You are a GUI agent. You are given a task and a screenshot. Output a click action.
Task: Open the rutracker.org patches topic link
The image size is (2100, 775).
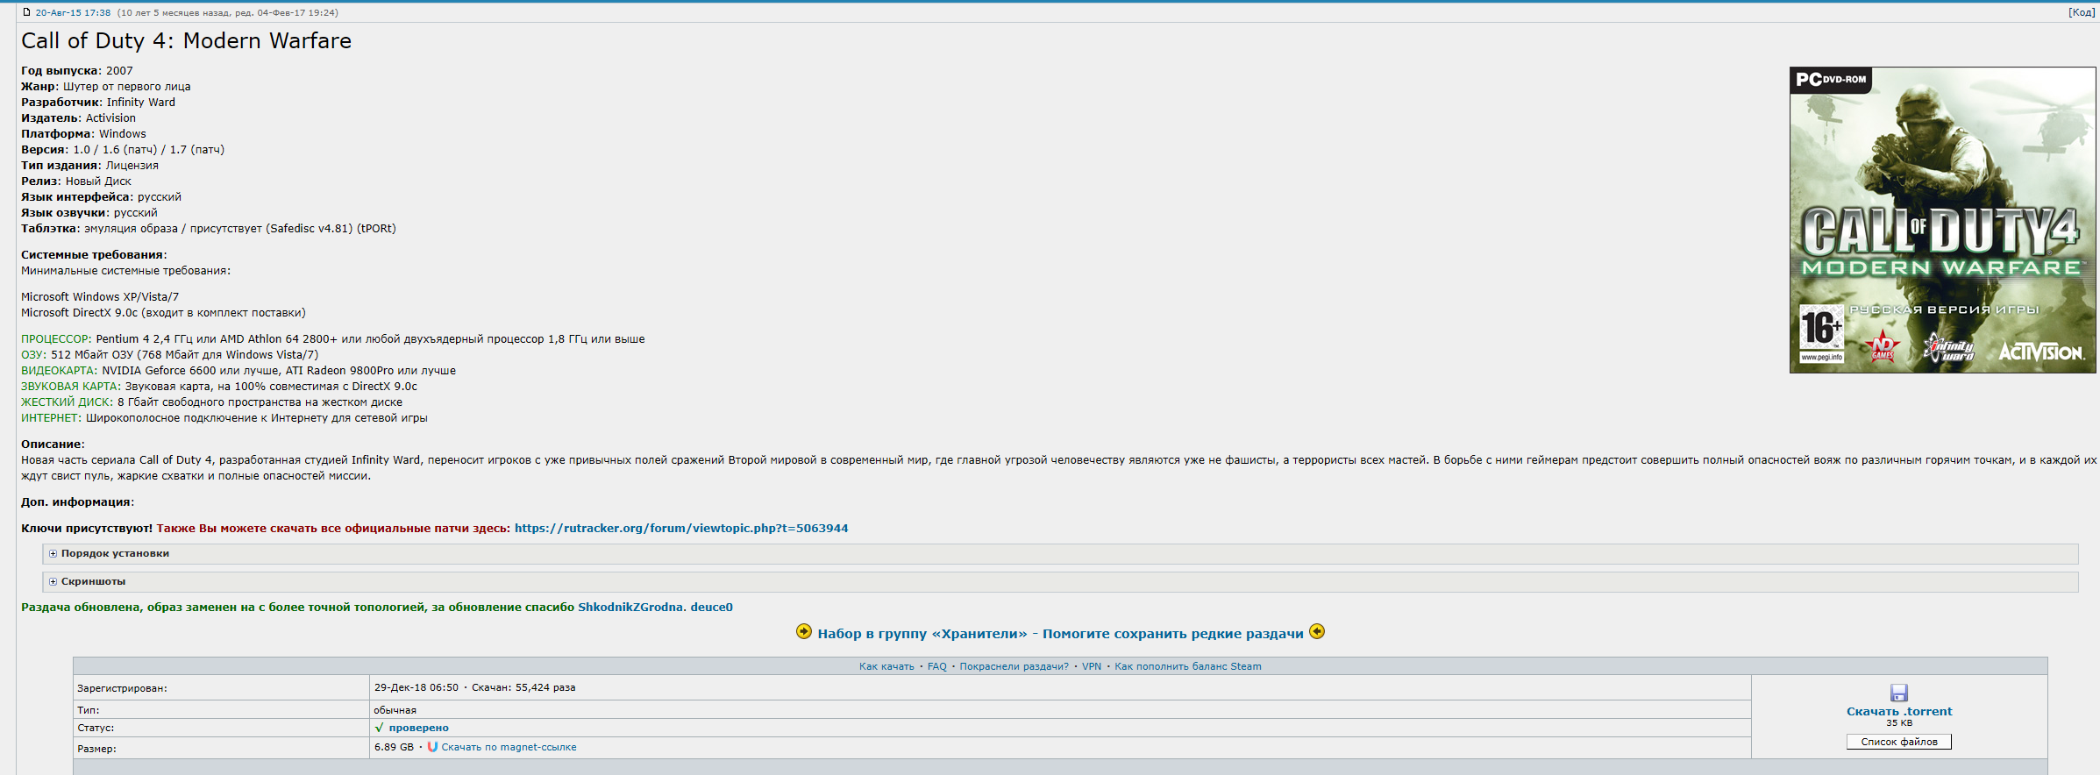(681, 529)
